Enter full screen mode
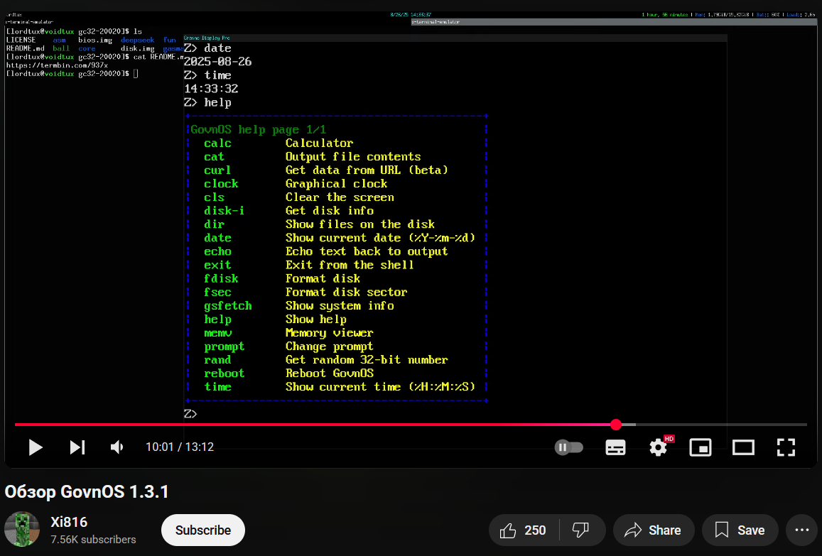 [786, 447]
